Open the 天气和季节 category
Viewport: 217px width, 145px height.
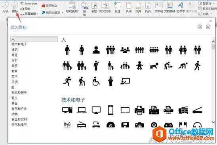tap(19, 125)
